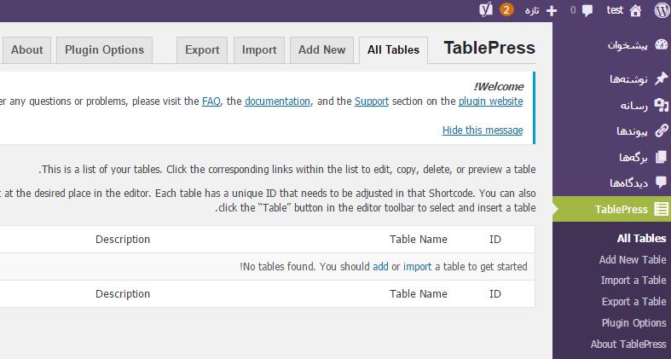Switch to the Import tab
Screen dimensions: 671x359
pos(259,50)
